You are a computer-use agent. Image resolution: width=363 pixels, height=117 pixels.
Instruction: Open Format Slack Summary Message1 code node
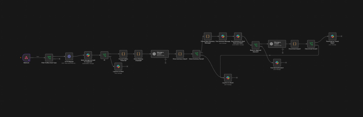tap(208, 36)
